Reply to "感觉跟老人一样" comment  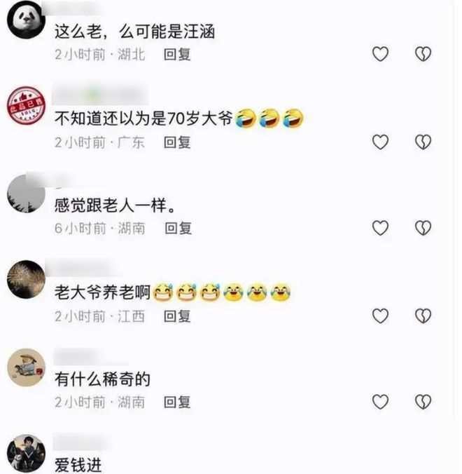pos(178,228)
